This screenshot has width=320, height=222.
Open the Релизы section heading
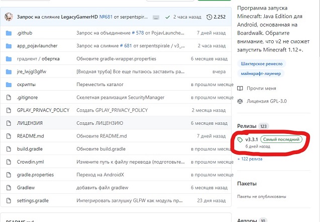pos(246,126)
